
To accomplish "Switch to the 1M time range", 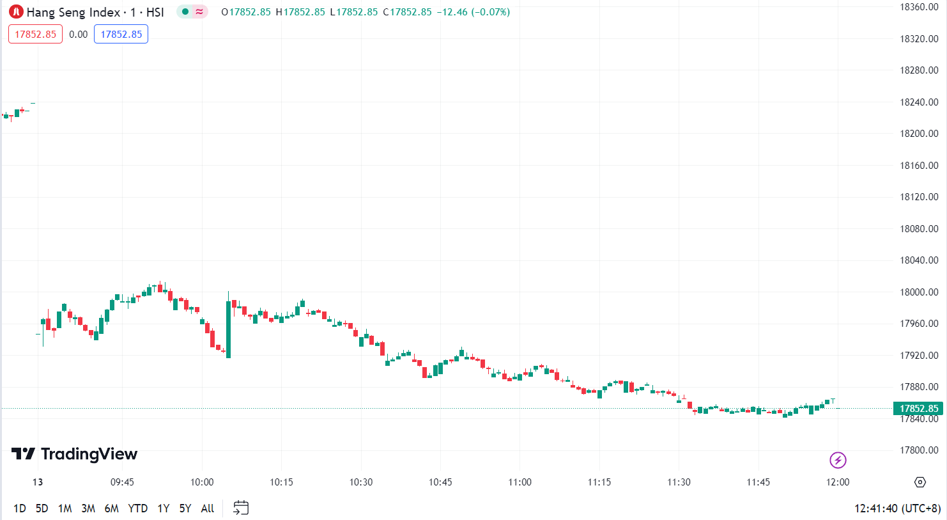I will (x=65, y=508).
